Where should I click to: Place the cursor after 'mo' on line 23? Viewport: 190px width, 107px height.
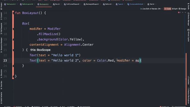point(139,61)
